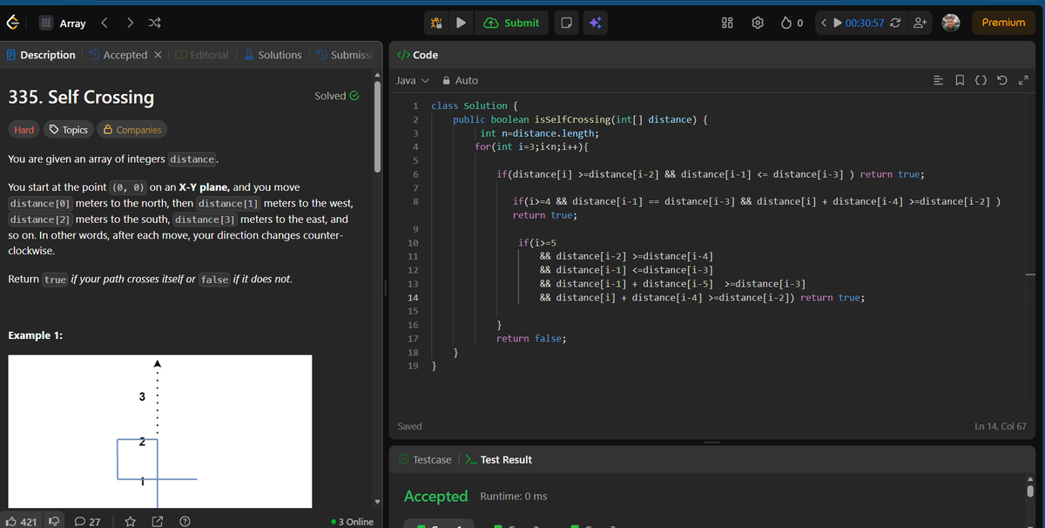This screenshot has height=528, width=1045.
Task: Switch to the Testcase tab
Action: coord(425,459)
